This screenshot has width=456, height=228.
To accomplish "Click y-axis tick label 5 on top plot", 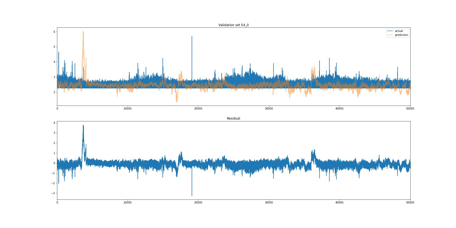I will point(54,47).
